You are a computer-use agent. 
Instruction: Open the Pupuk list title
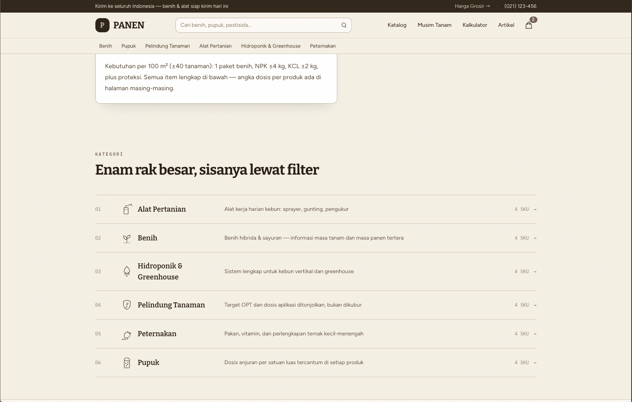click(149, 363)
